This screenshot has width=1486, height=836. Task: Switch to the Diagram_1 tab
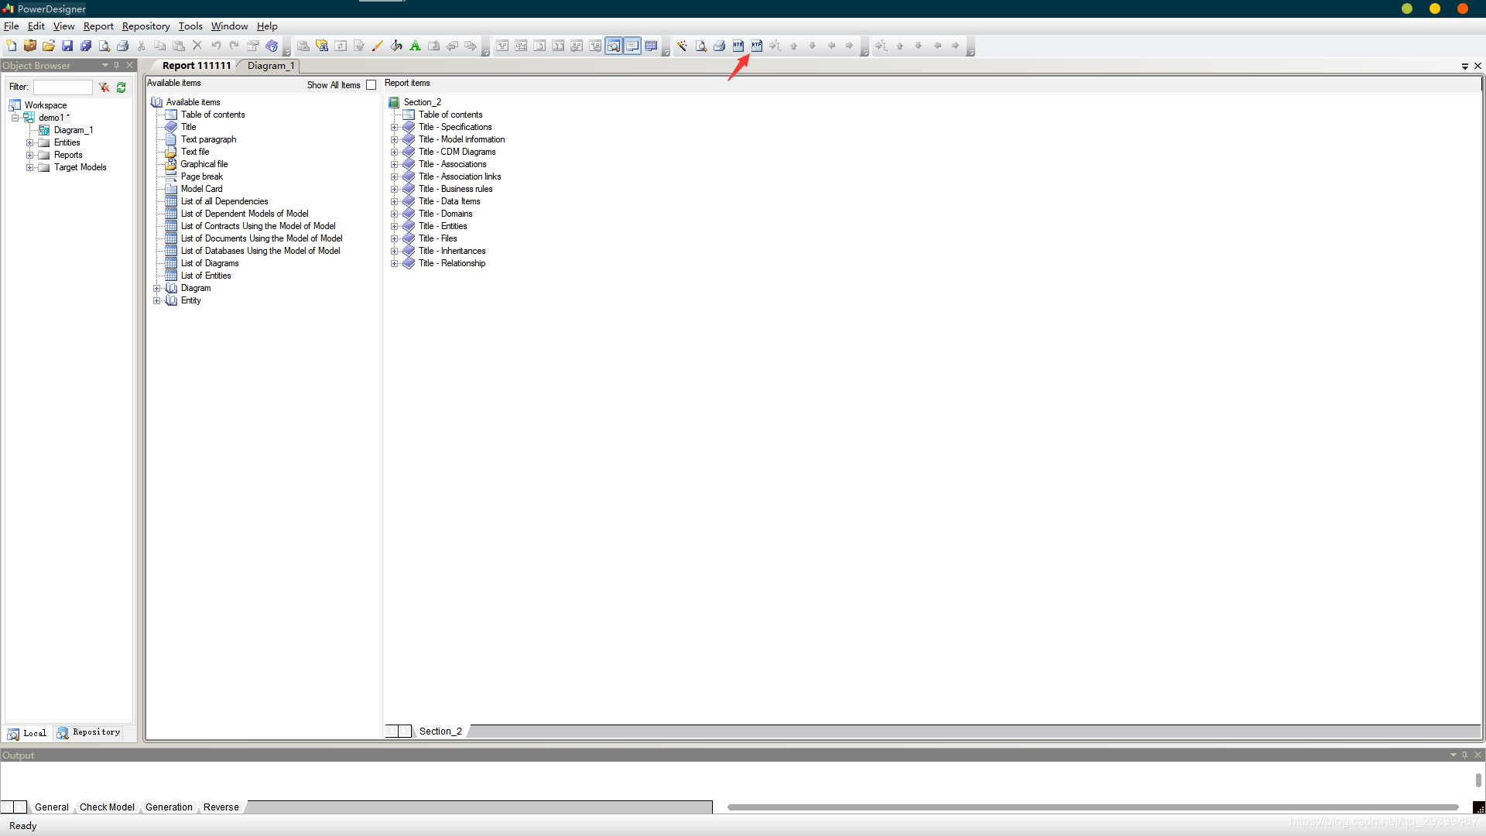pos(270,66)
